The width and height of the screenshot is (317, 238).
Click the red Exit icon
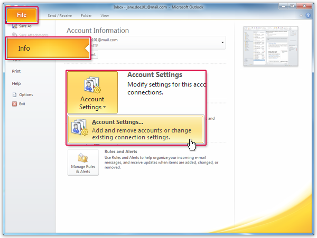click(x=14, y=104)
